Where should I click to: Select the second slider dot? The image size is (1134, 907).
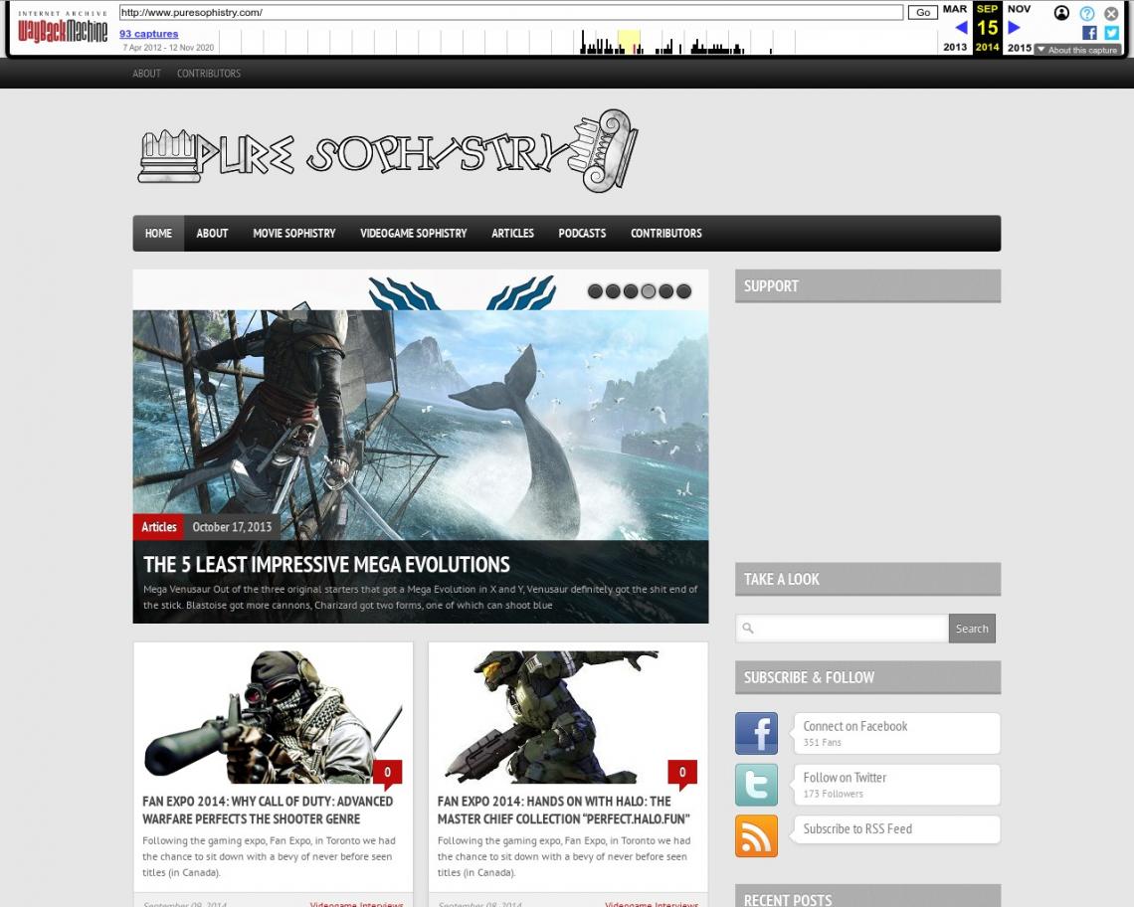(613, 291)
